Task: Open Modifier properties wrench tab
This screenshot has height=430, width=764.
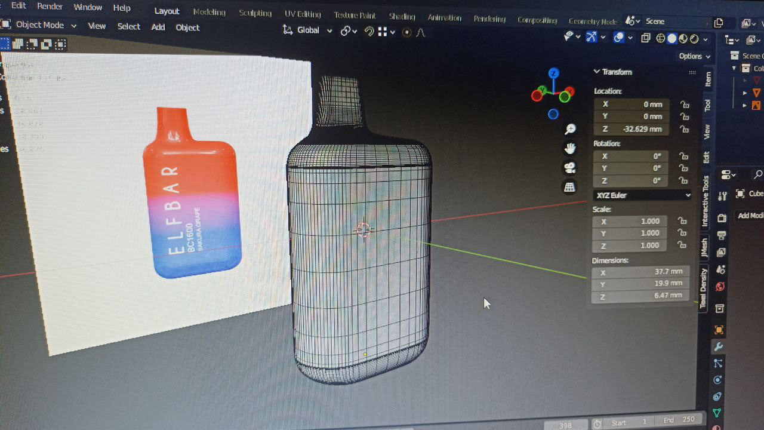Action: 719,346
